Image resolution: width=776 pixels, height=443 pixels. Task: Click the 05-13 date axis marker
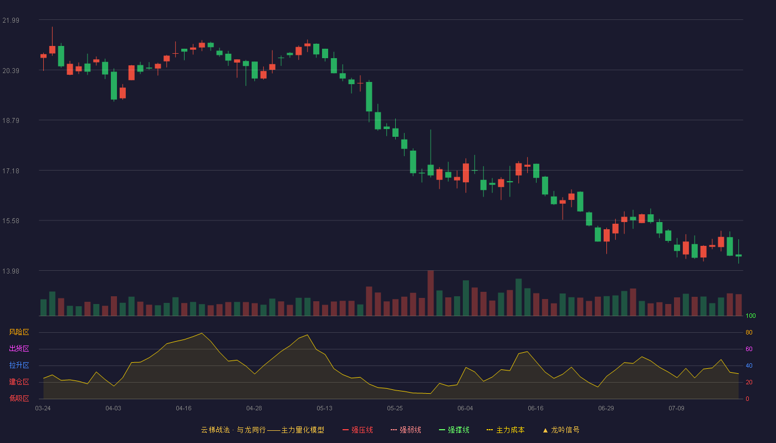[x=324, y=408]
